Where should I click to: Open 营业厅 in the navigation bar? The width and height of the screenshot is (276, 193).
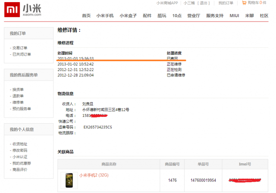pos(194,16)
